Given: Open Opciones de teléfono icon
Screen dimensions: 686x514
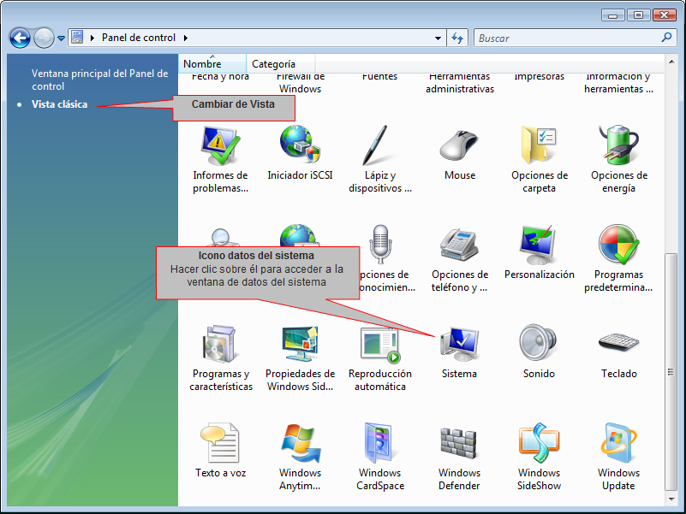Looking at the screenshot, I should click(x=459, y=245).
